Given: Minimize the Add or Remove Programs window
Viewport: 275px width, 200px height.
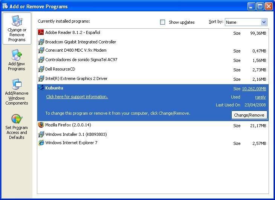Looking at the screenshot, I should pos(251,6).
